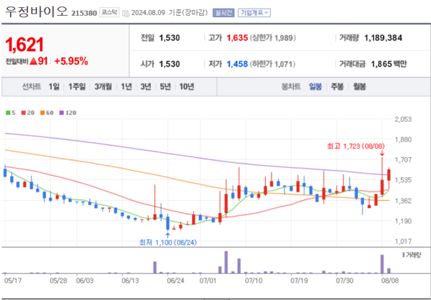Click the 시가 value 1,530
431x300 pixels.
(170, 64)
